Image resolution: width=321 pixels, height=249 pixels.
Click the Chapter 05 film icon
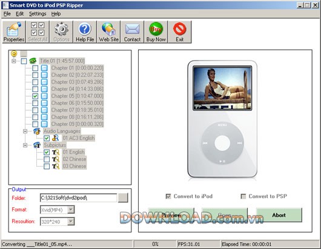click(44, 96)
